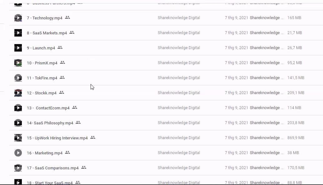Click shared-people icon beside 9 - Launch.mp4
This screenshot has height=185, width=323.
60,47
